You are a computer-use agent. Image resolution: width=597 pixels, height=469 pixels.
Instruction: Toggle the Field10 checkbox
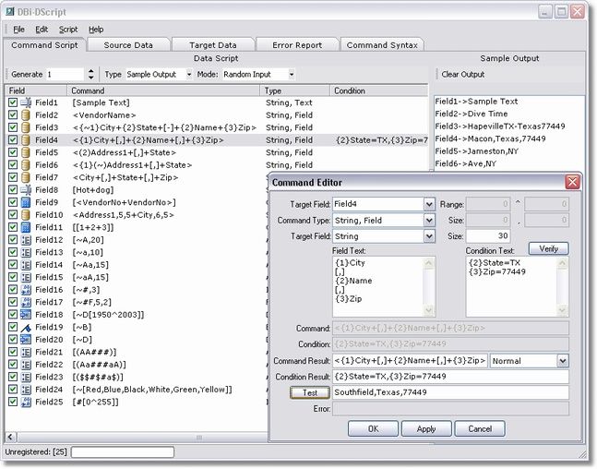[x=13, y=215]
